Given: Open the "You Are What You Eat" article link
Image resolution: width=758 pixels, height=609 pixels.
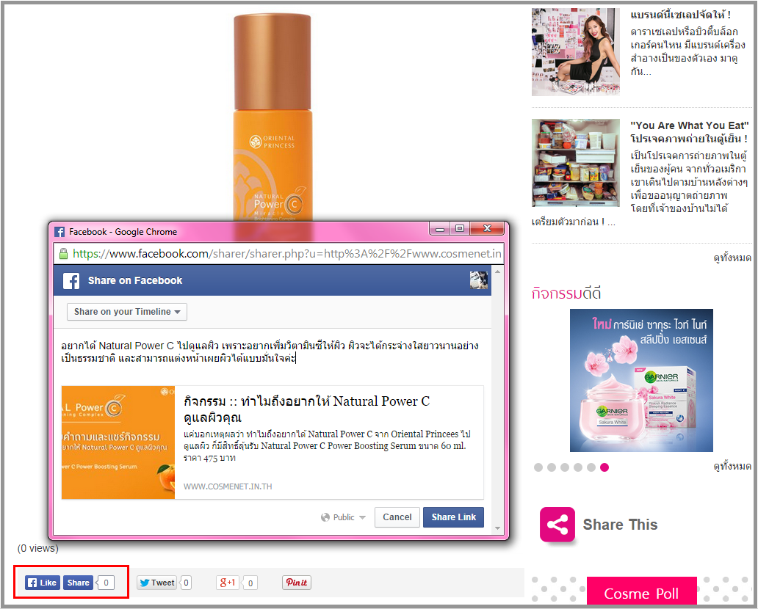Looking at the screenshot, I should (x=690, y=132).
